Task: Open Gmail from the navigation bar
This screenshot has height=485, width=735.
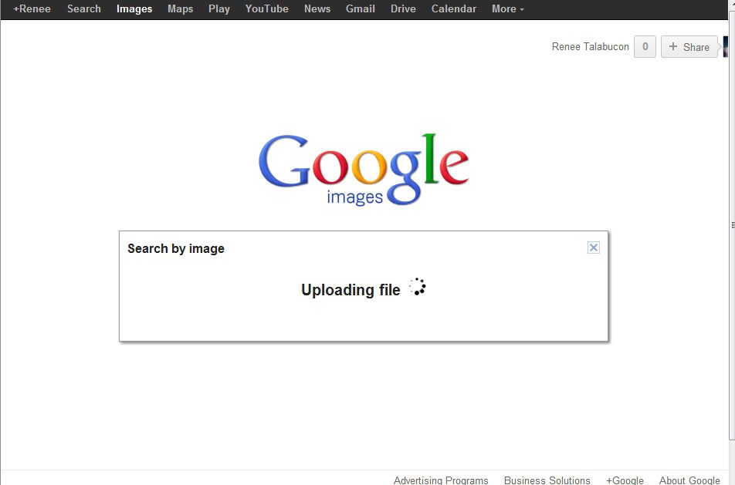Action: [361, 9]
